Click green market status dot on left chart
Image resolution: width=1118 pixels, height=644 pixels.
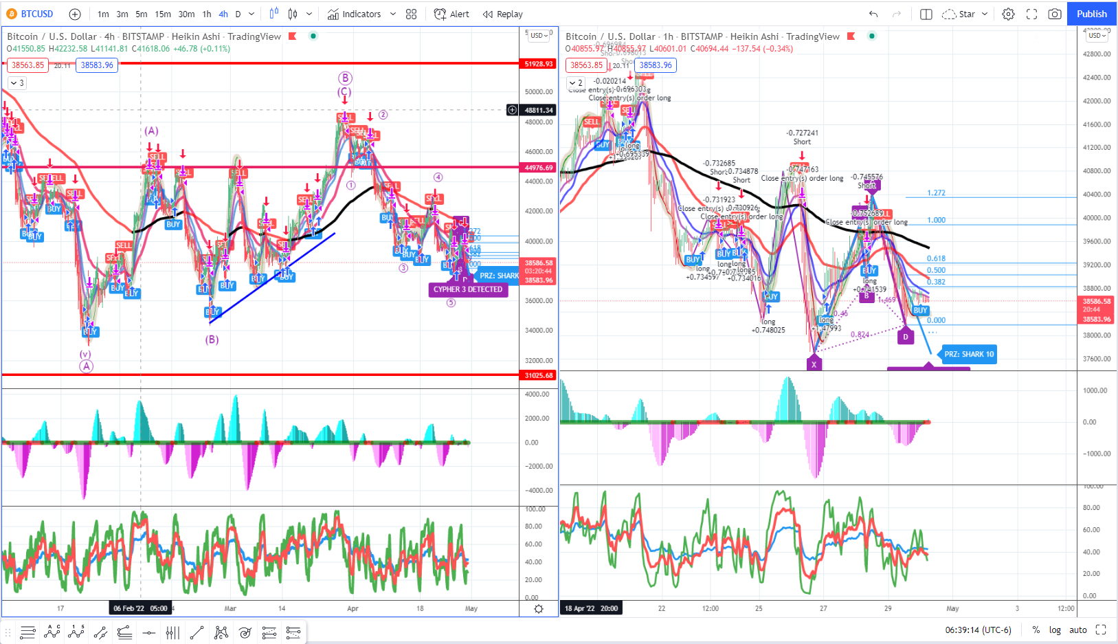point(313,36)
